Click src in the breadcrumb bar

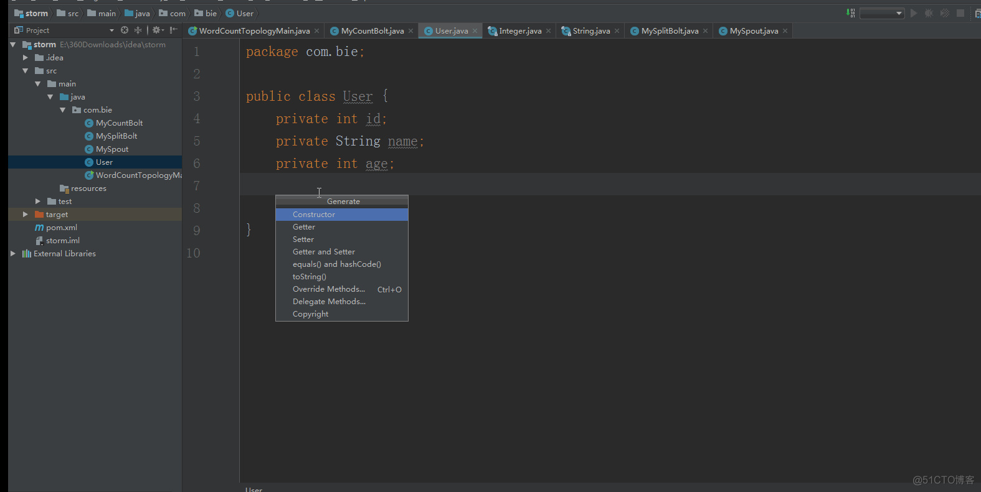click(68, 13)
